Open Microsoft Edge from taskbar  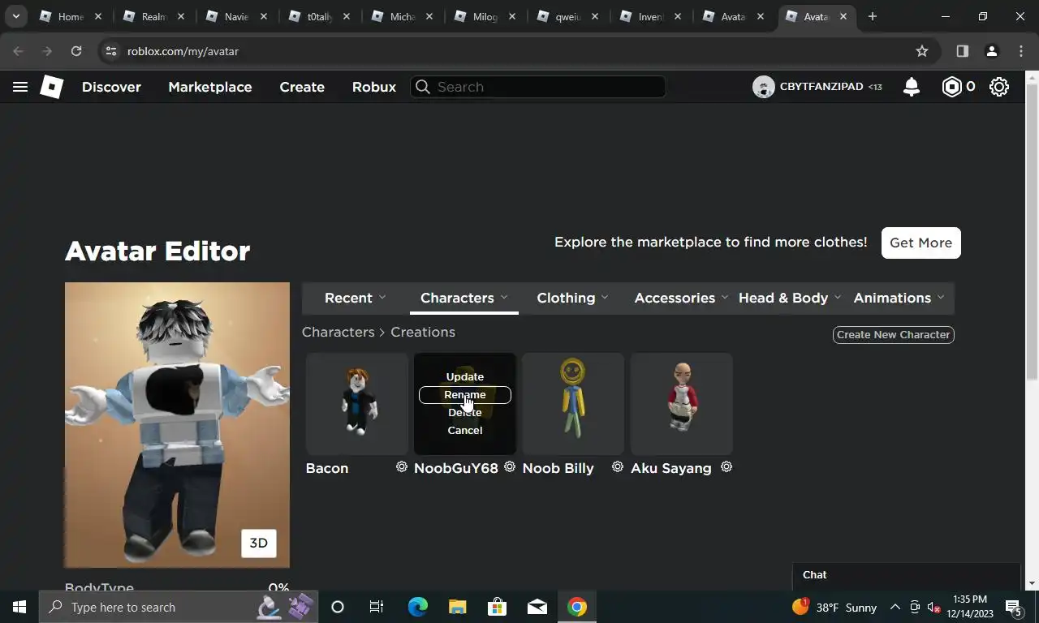[418, 607]
